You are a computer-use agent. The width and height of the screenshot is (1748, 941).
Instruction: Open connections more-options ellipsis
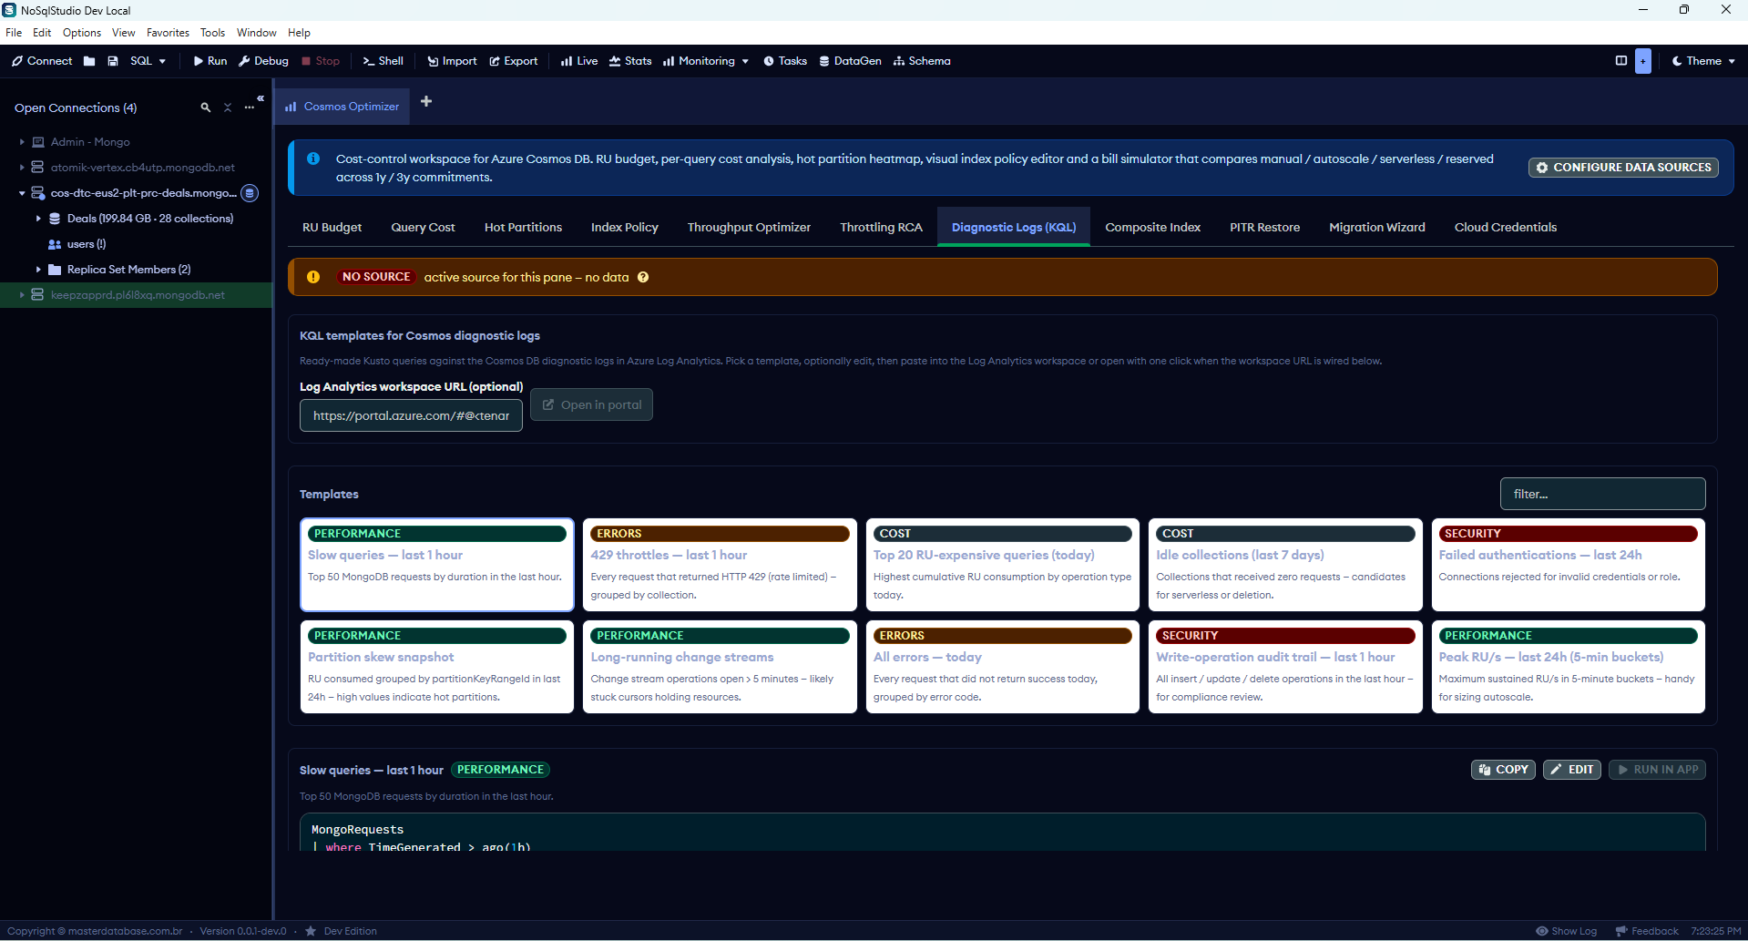[x=250, y=107]
